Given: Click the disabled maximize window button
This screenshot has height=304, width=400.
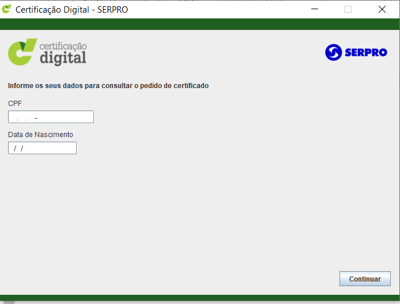Looking at the screenshot, I should click(x=348, y=9).
